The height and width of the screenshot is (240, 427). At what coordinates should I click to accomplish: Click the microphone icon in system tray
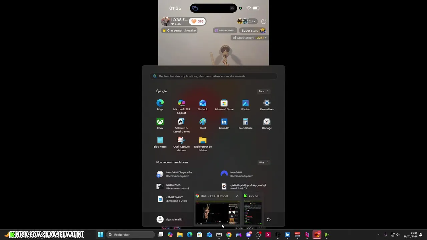(386, 235)
